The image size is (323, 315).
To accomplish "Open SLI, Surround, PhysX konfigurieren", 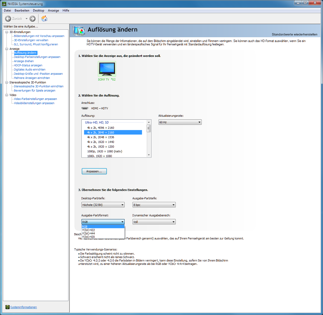I will pos(36,44).
